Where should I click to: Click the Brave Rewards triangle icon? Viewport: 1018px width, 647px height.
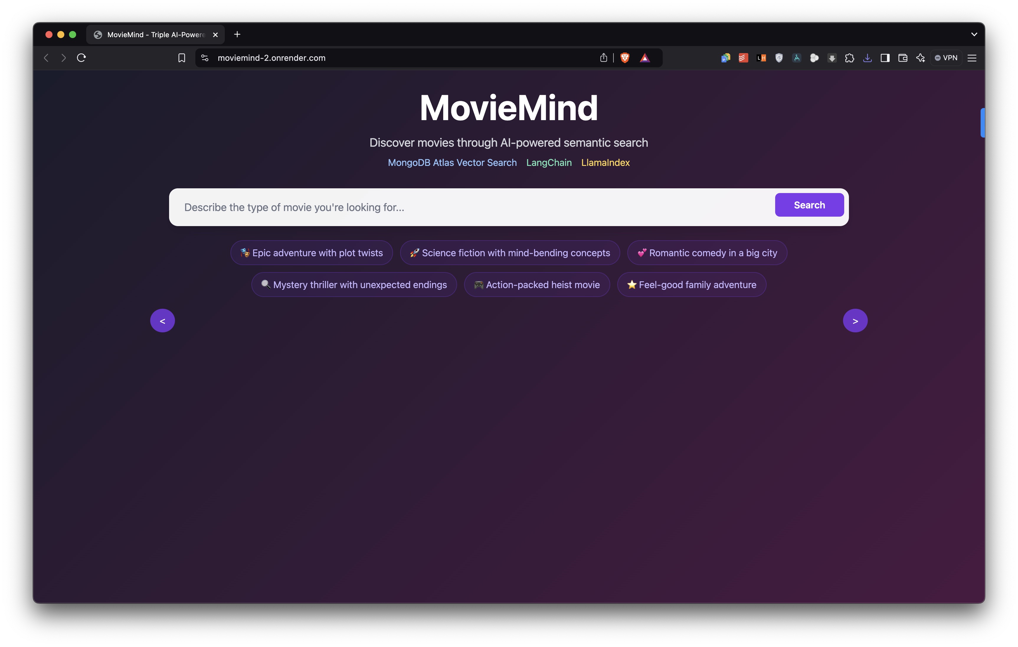point(644,58)
